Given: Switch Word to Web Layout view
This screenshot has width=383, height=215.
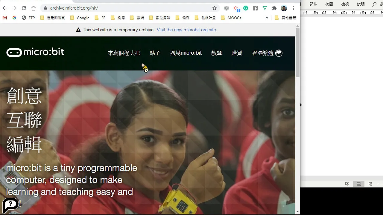Looking at the screenshot, I should (x=370, y=184).
